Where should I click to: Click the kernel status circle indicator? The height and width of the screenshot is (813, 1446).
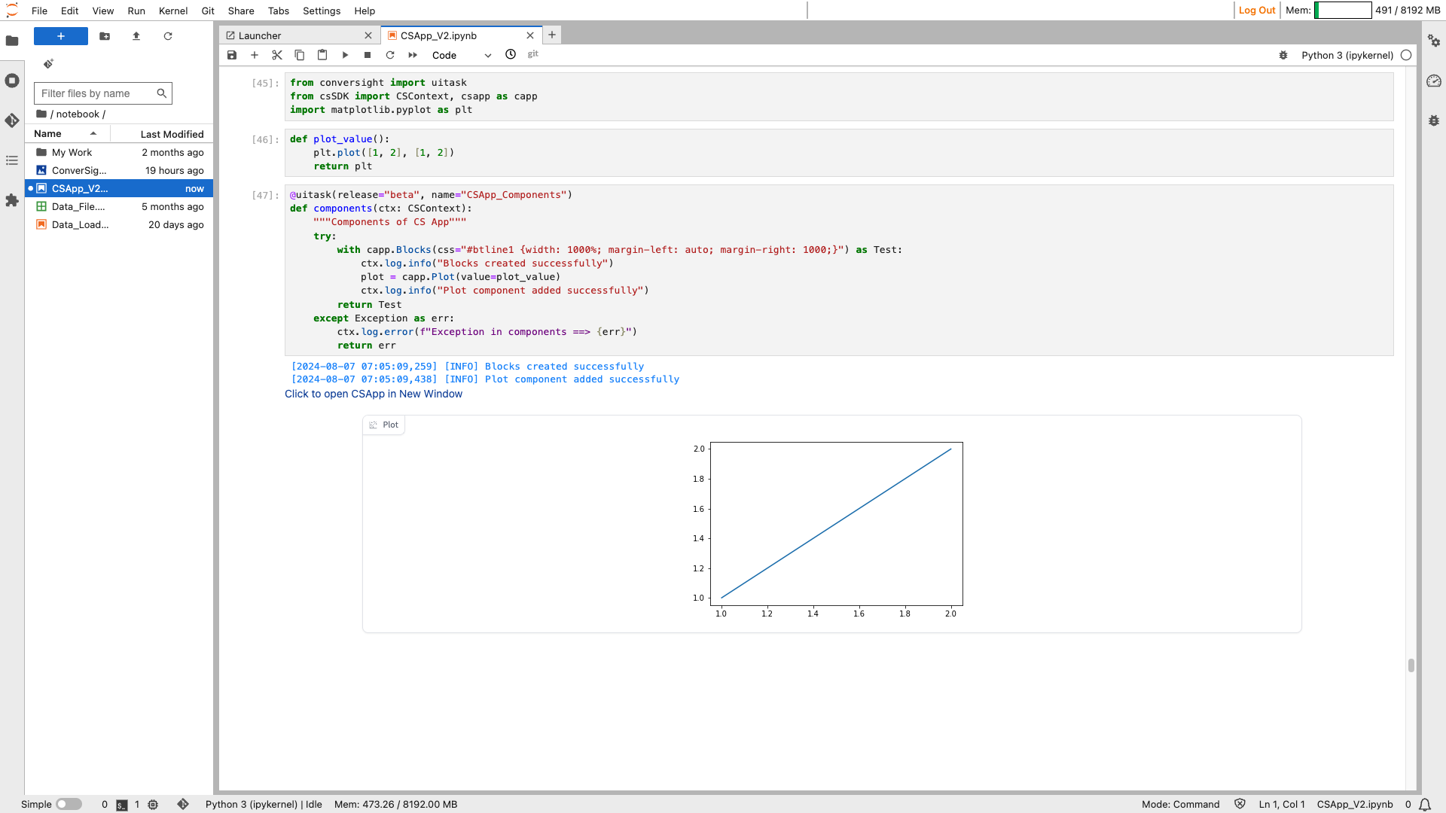1406,55
